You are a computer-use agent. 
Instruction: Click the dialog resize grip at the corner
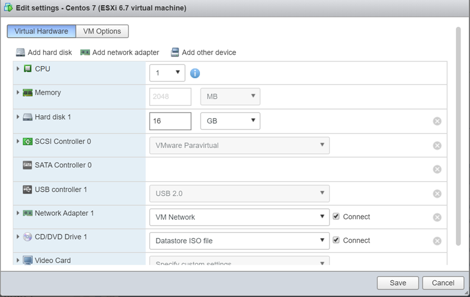[466, 293]
